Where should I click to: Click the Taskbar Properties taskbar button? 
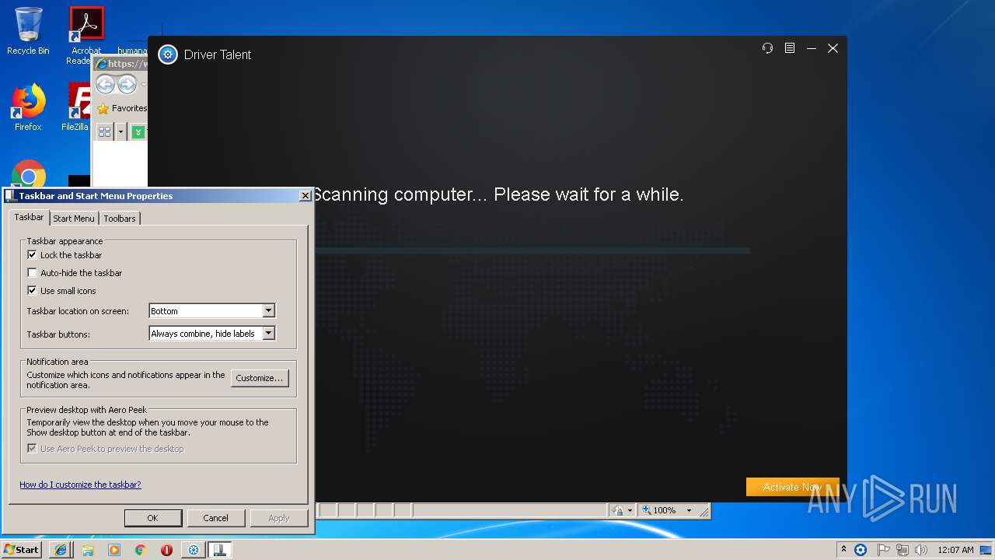point(219,550)
